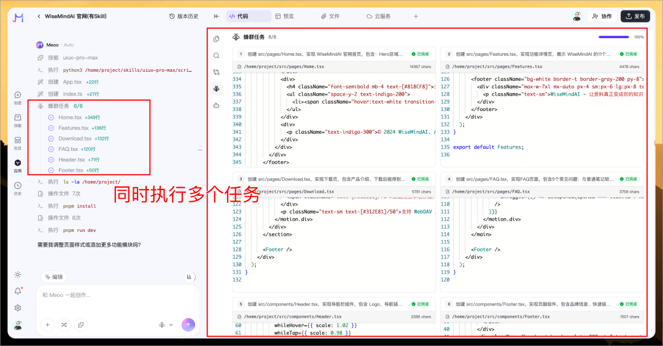The width and height of the screenshot is (663, 346).
Task: Click /home/project/src/pages/FAQ.tsx file path
Action: [x=490, y=191]
